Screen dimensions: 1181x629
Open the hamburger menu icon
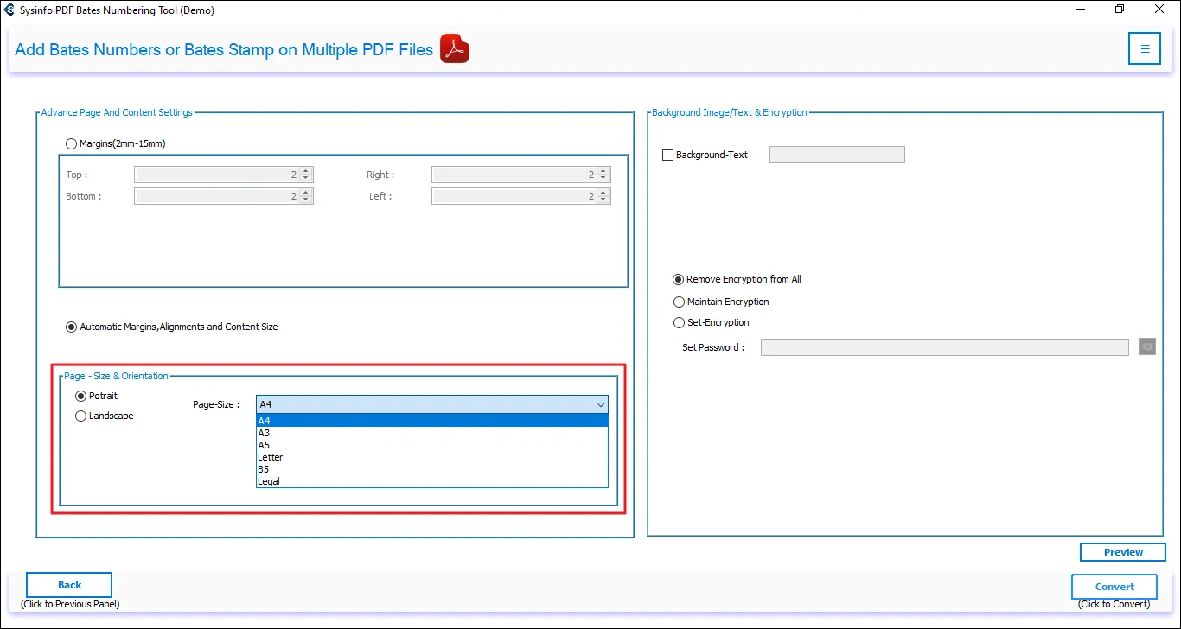point(1145,48)
